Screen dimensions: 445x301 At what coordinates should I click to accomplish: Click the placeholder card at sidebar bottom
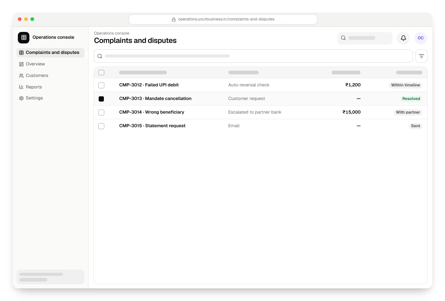50,277
